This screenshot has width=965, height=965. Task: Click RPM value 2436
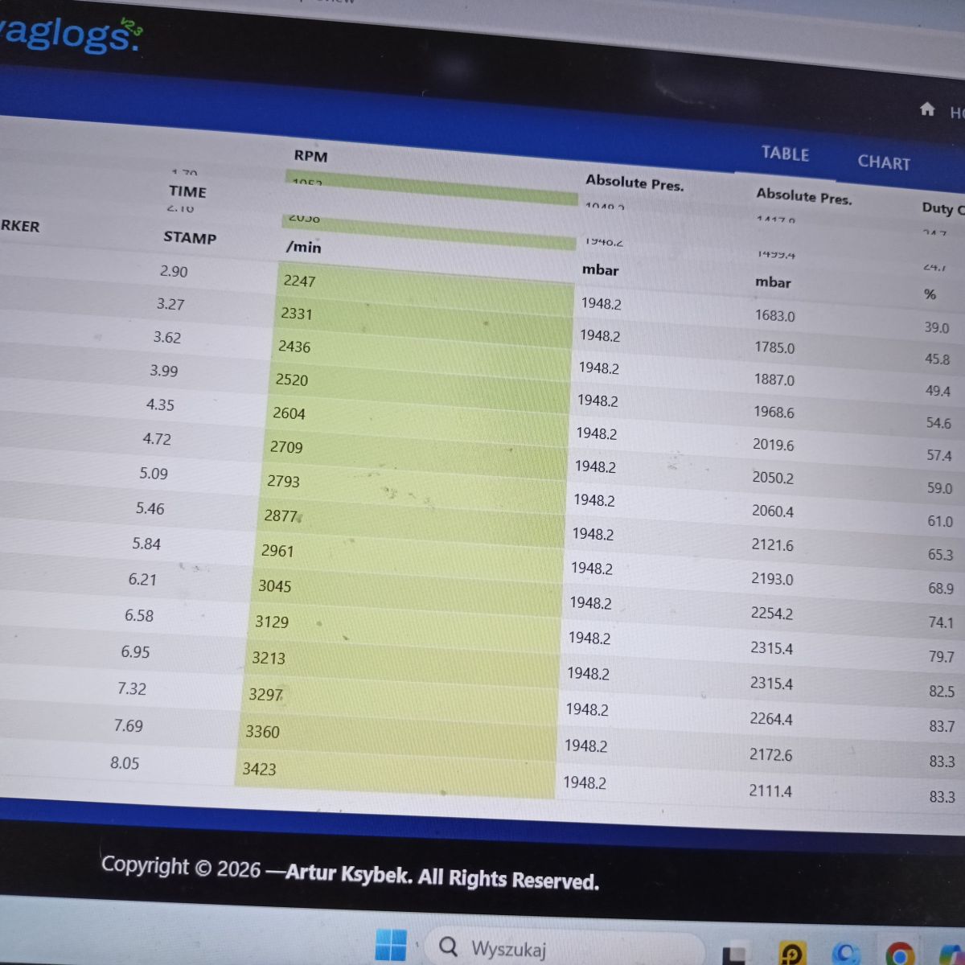click(294, 347)
